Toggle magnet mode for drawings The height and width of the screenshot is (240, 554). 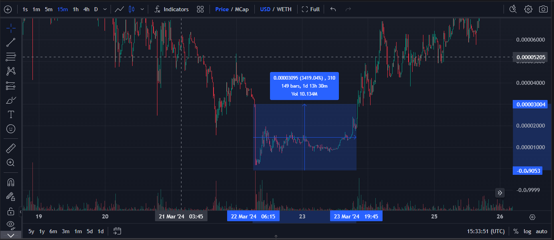(x=11, y=182)
